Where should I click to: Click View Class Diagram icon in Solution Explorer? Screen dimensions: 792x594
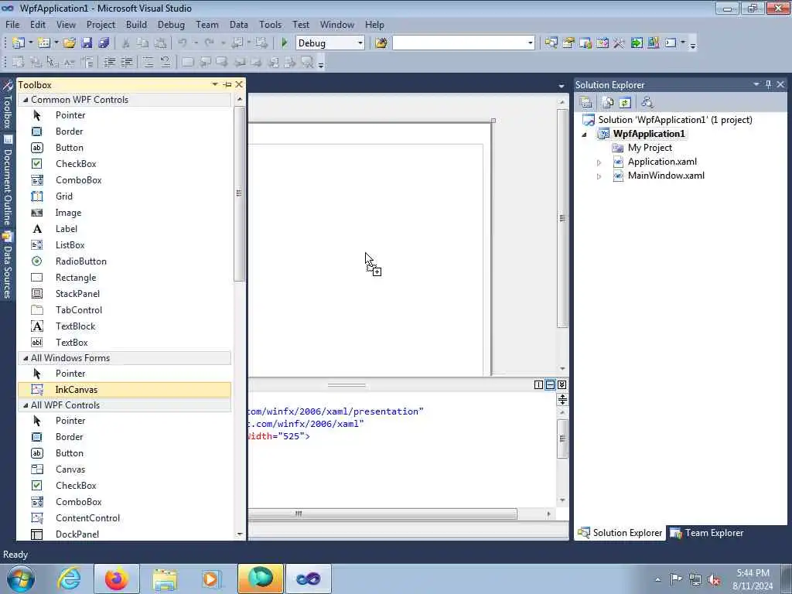pyautogui.click(x=647, y=103)
